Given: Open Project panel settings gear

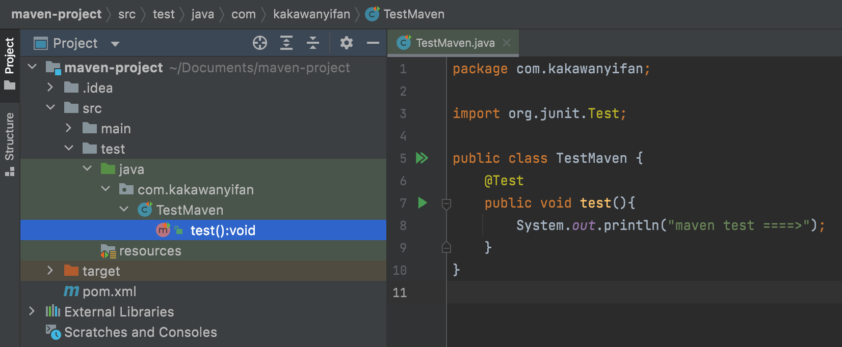Looking at the screenshot, I should point(347,43).
